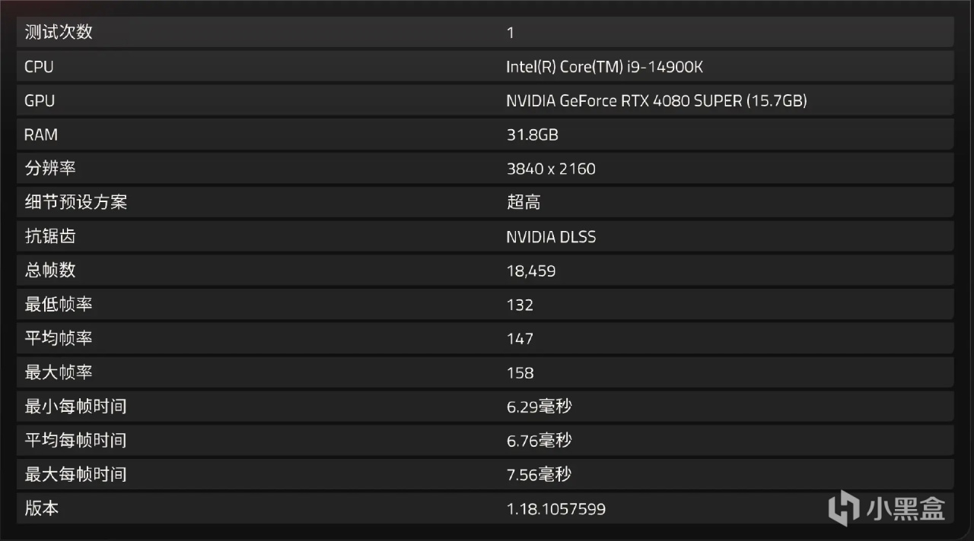Select the minimum frame rate 132
Viewport: 974px width, 541px height.
coord(520,305)
